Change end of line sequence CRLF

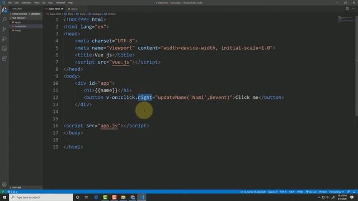pyautogui.click(x=291, y=192)
